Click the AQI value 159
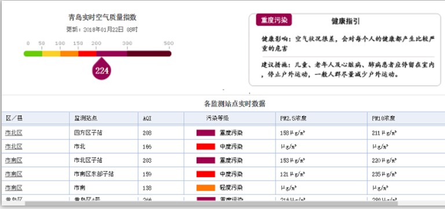The image size is (445, 209). click(x=147, y=174)
